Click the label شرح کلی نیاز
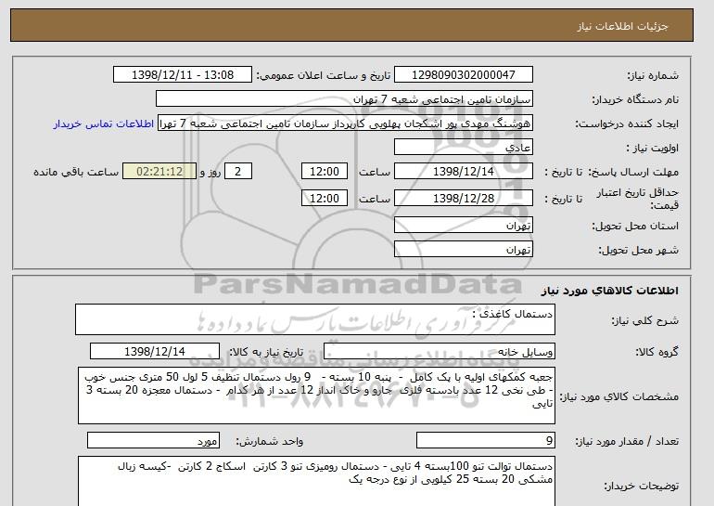This screenshot has height=506, width=714. tap(644, 321)
